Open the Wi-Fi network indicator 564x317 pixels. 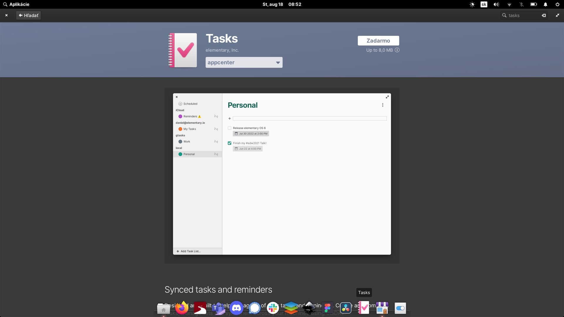pyautogui.click(x=509, y=4)
